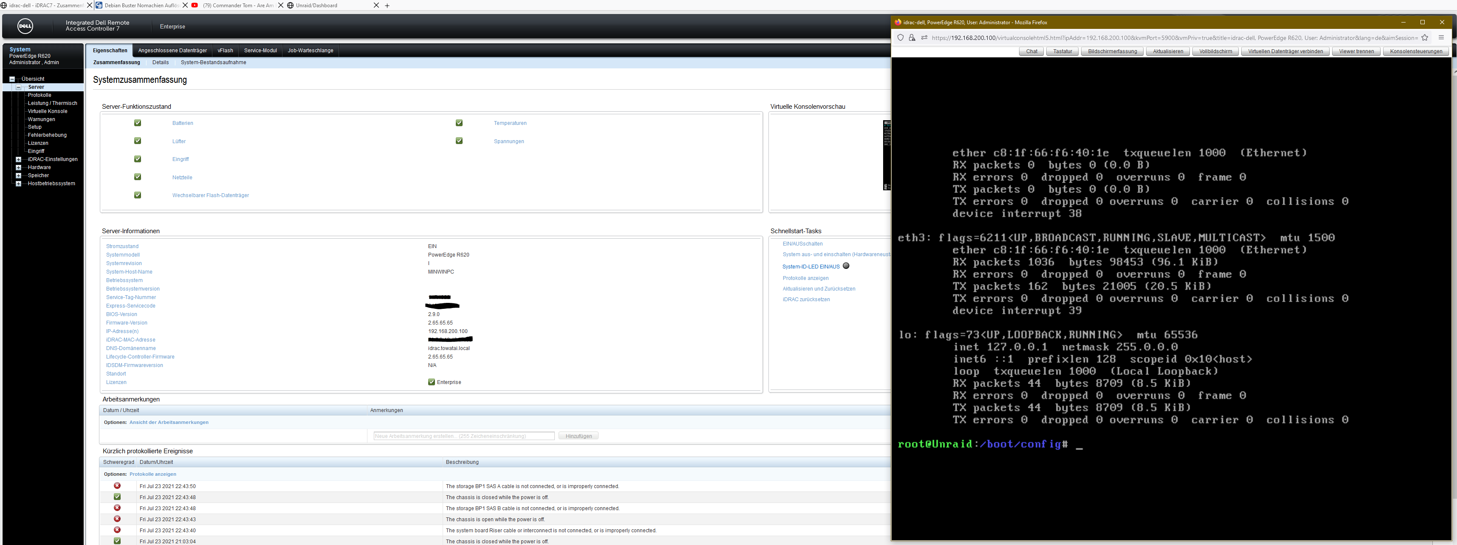The width and height of the screenshot is (1457, 545).
Task: Click the Batterien green health check icon
Action: click(138, 123)
